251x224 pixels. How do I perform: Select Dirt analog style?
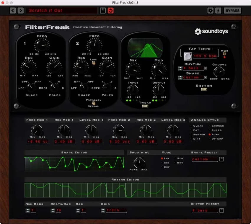tap(195, 139)
